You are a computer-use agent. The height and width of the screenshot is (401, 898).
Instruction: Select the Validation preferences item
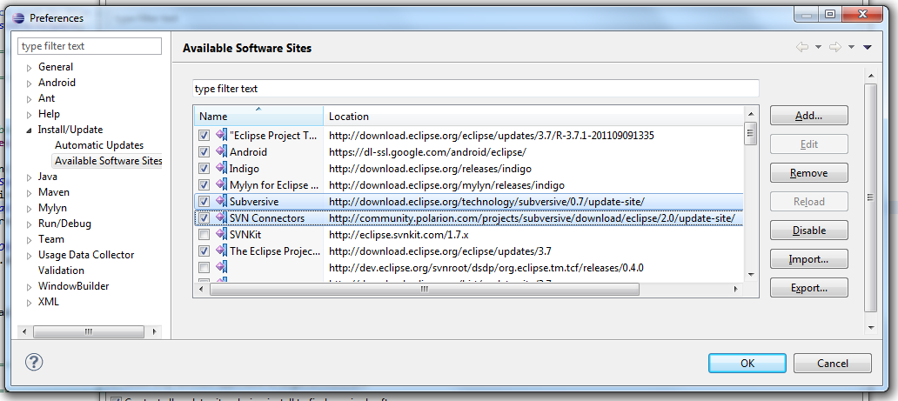pos(61,271)
